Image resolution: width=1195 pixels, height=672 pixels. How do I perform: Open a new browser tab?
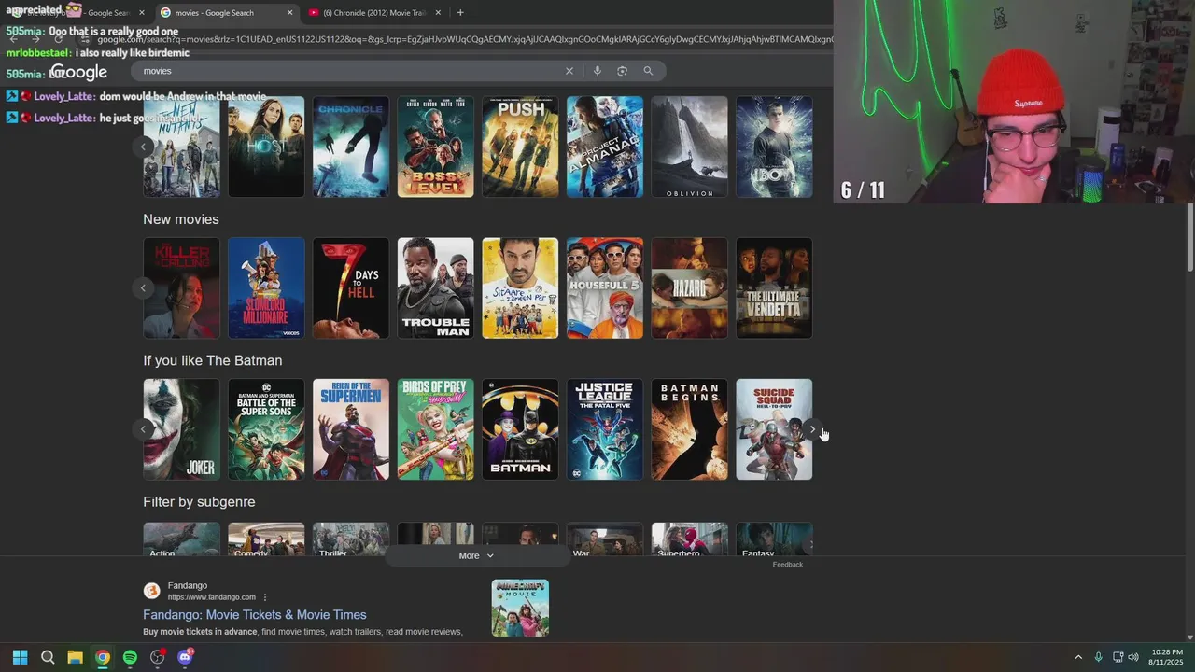point(460,13)
